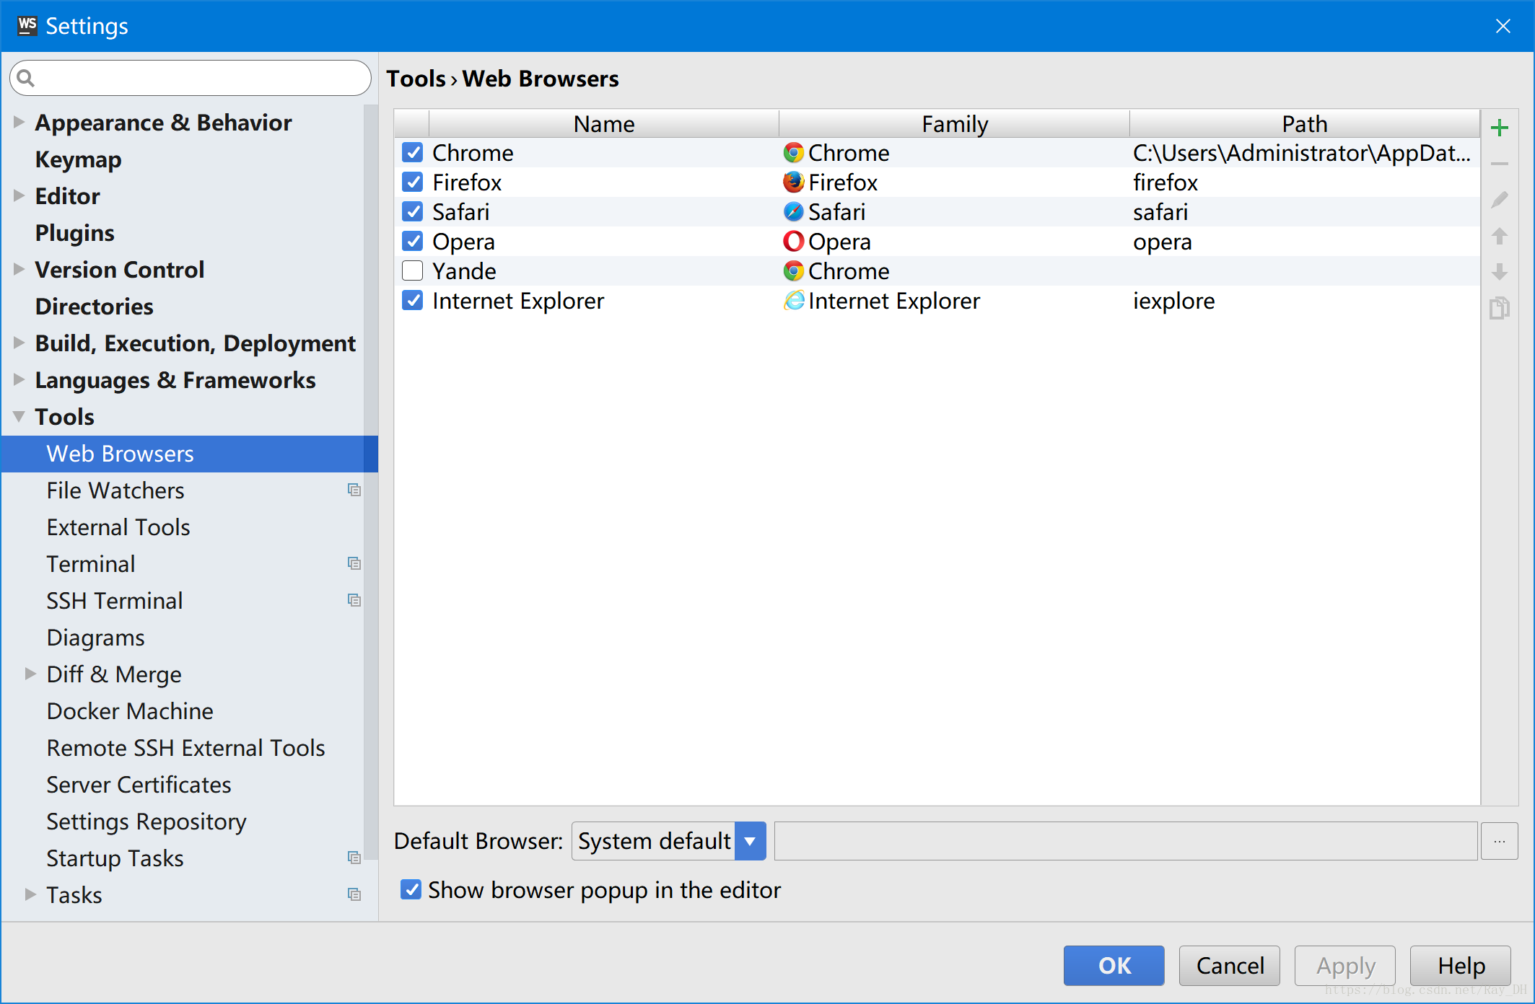Click the search magnifier icon
This screenshot has height=1004, width=1535.
coord(25,78)
